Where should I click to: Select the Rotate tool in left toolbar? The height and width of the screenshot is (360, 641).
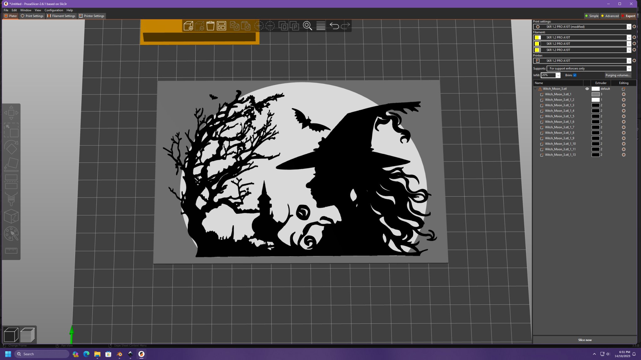coord(11,147)
